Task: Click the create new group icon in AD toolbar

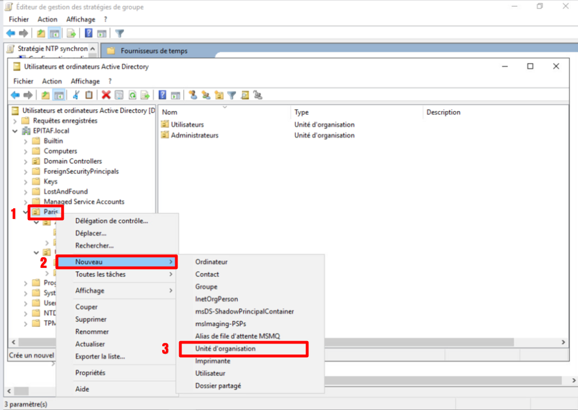Action: [206, 95]
